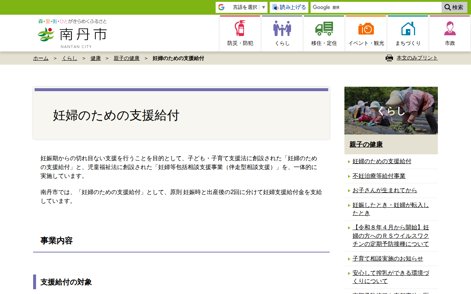Select the 市政 menu label
This screenshot has height=294, width=471.
coord(450,43)
